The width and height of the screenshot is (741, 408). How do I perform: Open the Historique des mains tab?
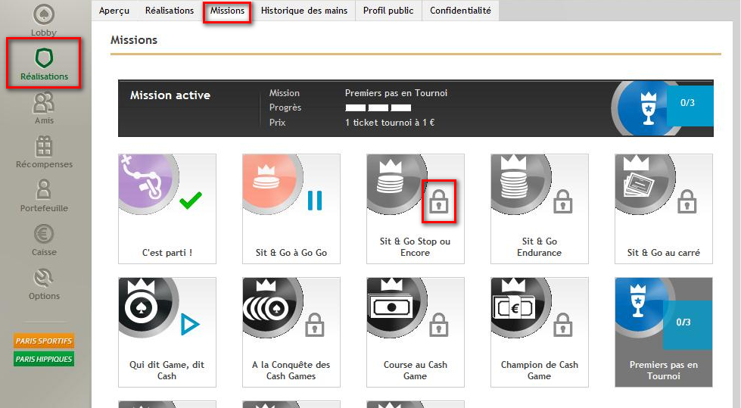[304, 11]
